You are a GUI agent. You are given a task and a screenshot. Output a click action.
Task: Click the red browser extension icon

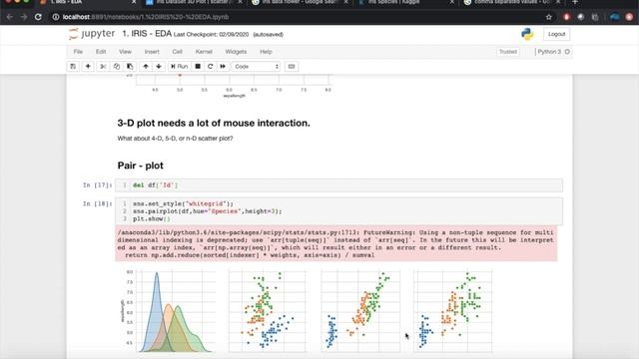[x=566, y=17]
